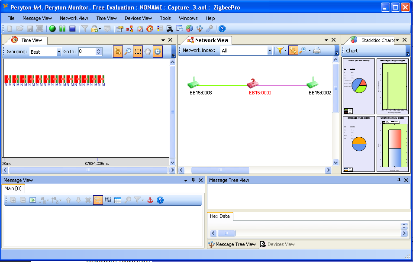
Task: Click the hex binary view icon in Message View
Action: pos(108,200)
